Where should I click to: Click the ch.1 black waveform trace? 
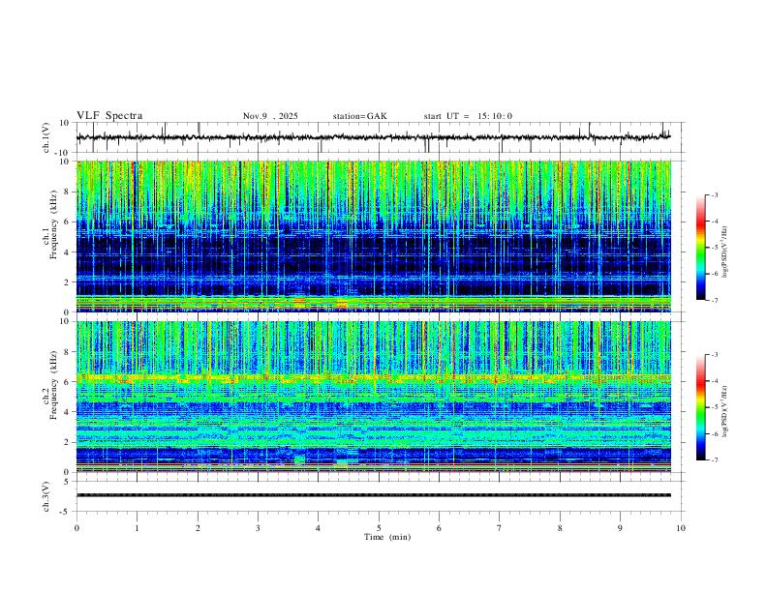tap(373, 137)
